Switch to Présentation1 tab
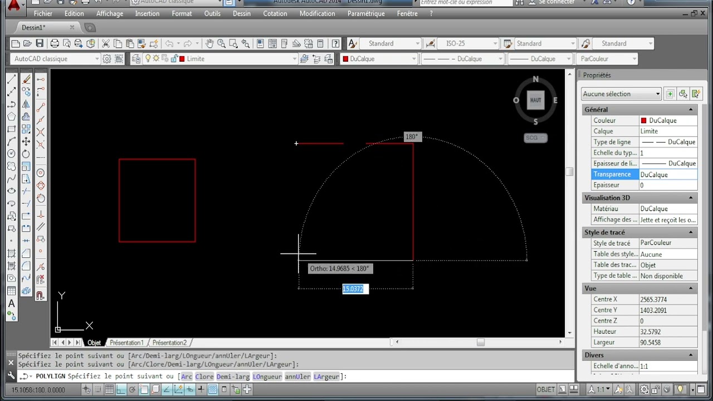The height and width of the screenshot is (401, 713). (126, 343)
